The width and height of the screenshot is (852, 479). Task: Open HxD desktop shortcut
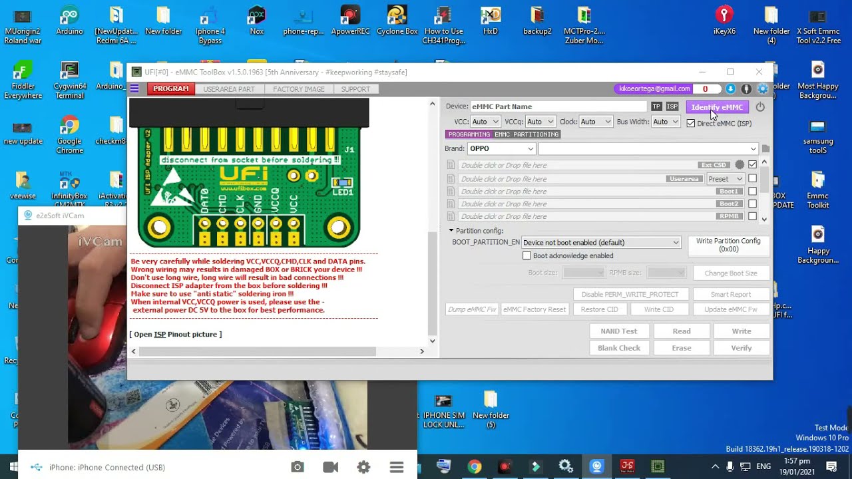[x=491, y=21]
